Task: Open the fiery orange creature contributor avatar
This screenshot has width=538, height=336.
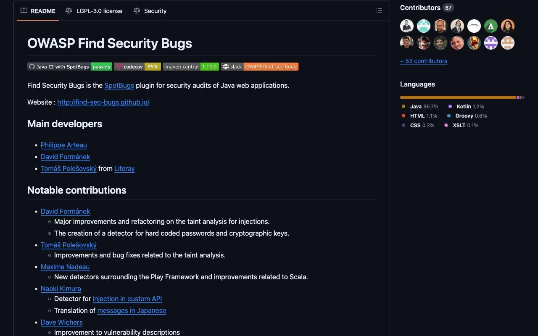Action: coord(474,43)
